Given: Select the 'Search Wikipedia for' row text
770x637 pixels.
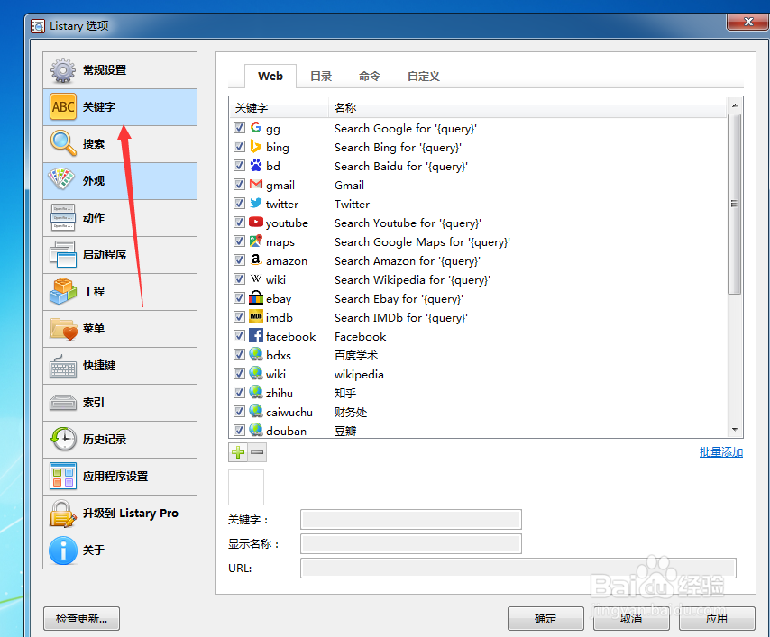Looking at the screenshot, I should (x=413, y=279).
